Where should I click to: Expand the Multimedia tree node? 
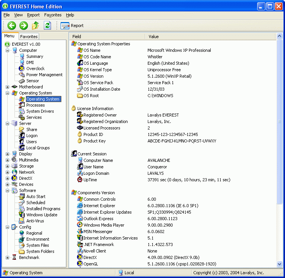click(7, 160)
